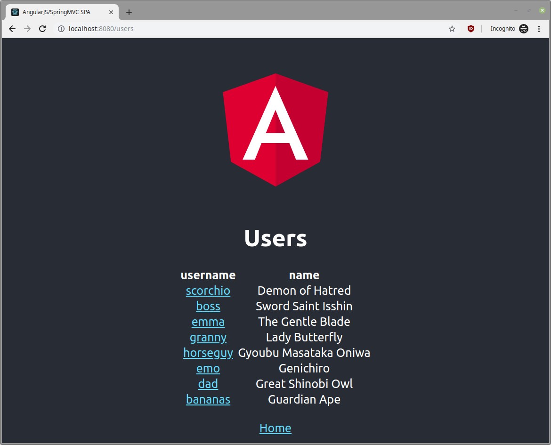551x445 pixels.
Task: Click the Users heading
Action: click(x=275, y=238)
